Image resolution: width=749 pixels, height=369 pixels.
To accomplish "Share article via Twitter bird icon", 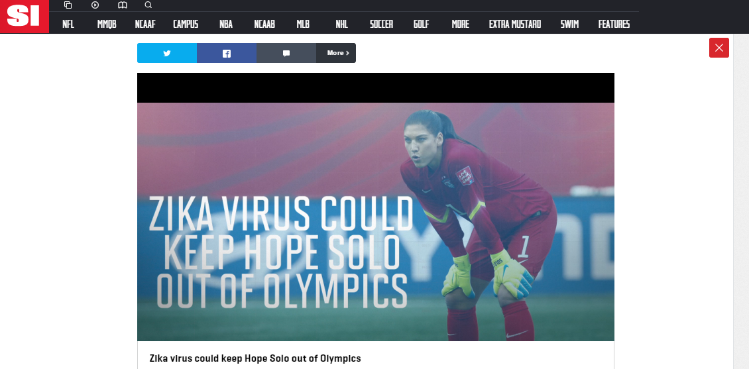I will coord(167,53).
